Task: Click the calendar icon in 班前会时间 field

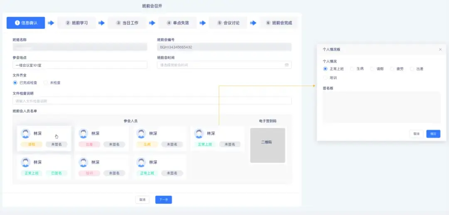Action: [286, 65]
